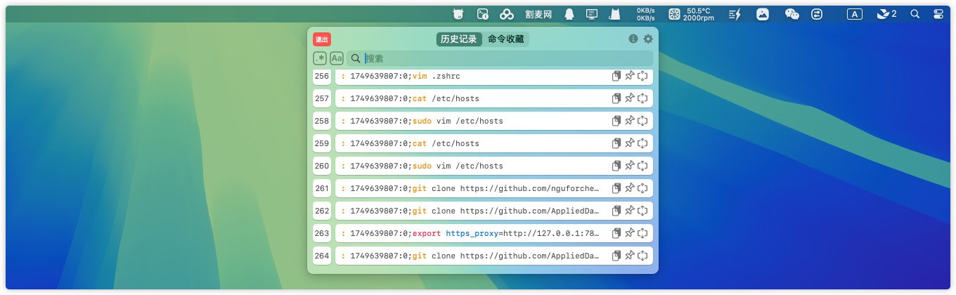The image size is (956, 295).
Task: Select the export https_proxy command text
Action: [470, 233]
